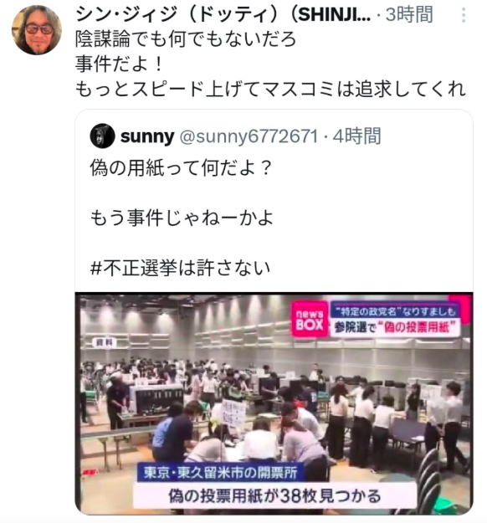Click the line もう事件じゃねーかよ
Screen dimensions: 487x523
182,218
